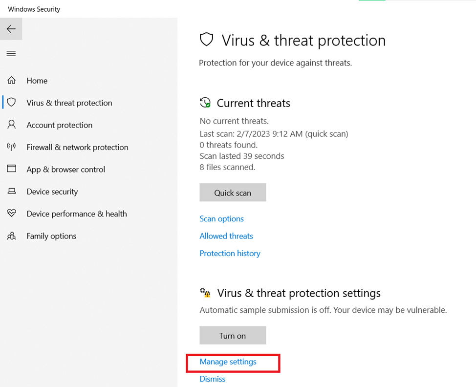Dismiss the protection settings warning
This screenshot has width=476, height=387.
point(213,379)
